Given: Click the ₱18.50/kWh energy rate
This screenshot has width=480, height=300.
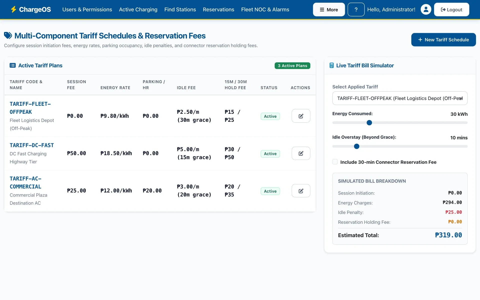Looking at the screenshot, I should pyautogui.click(x=116, y=153).
